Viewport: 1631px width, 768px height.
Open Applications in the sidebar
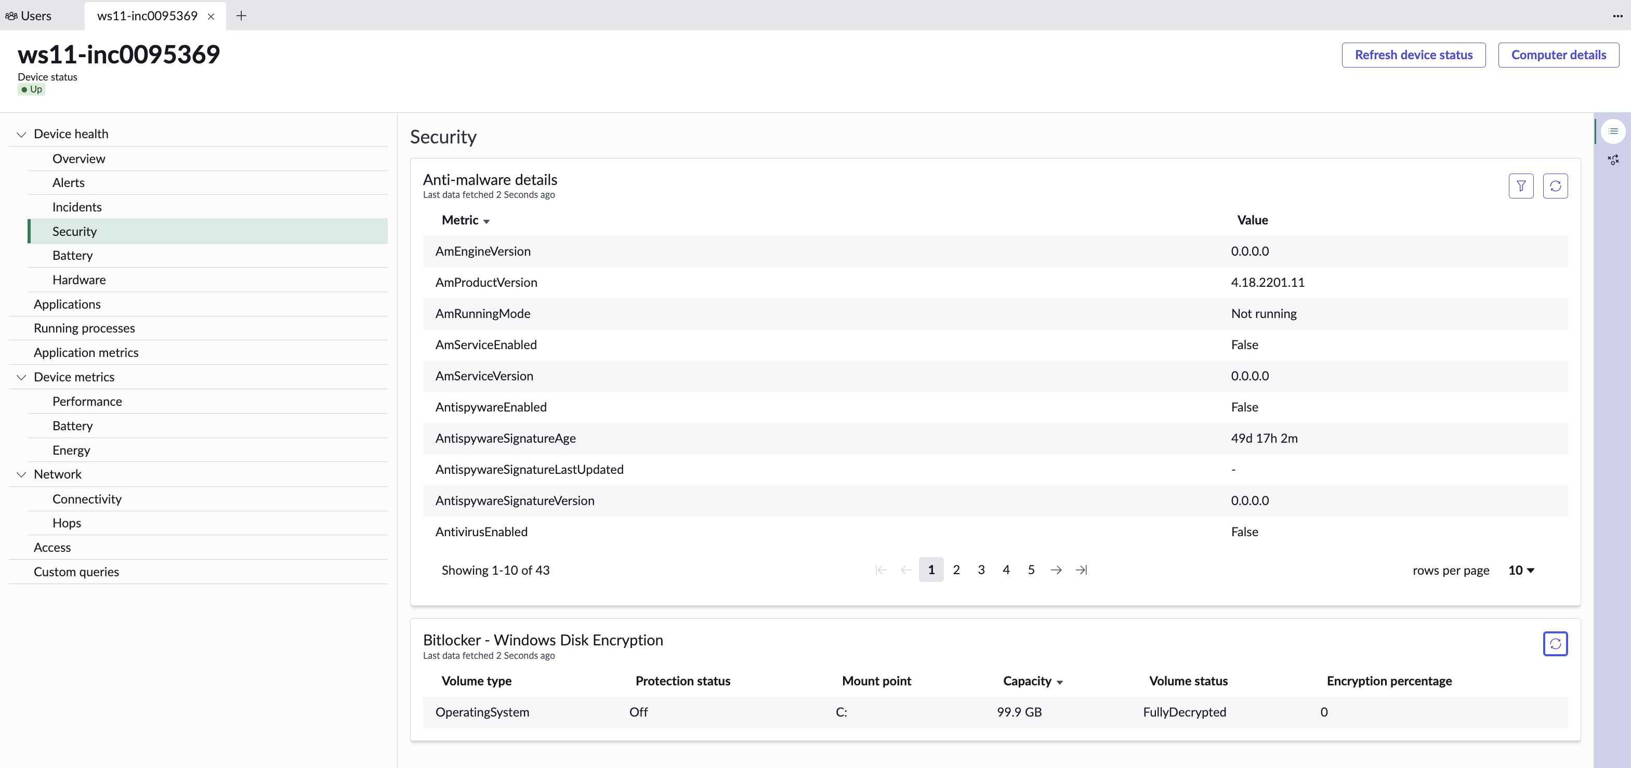point(198,304)
